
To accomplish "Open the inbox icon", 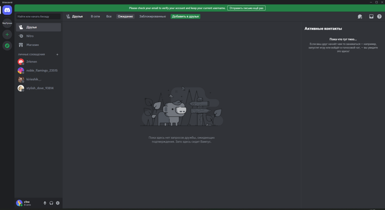I will (371, 17).
